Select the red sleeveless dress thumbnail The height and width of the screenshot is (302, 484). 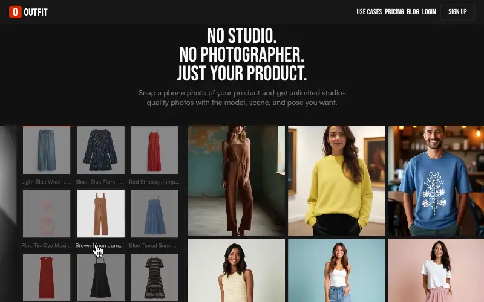coord(47,277)
